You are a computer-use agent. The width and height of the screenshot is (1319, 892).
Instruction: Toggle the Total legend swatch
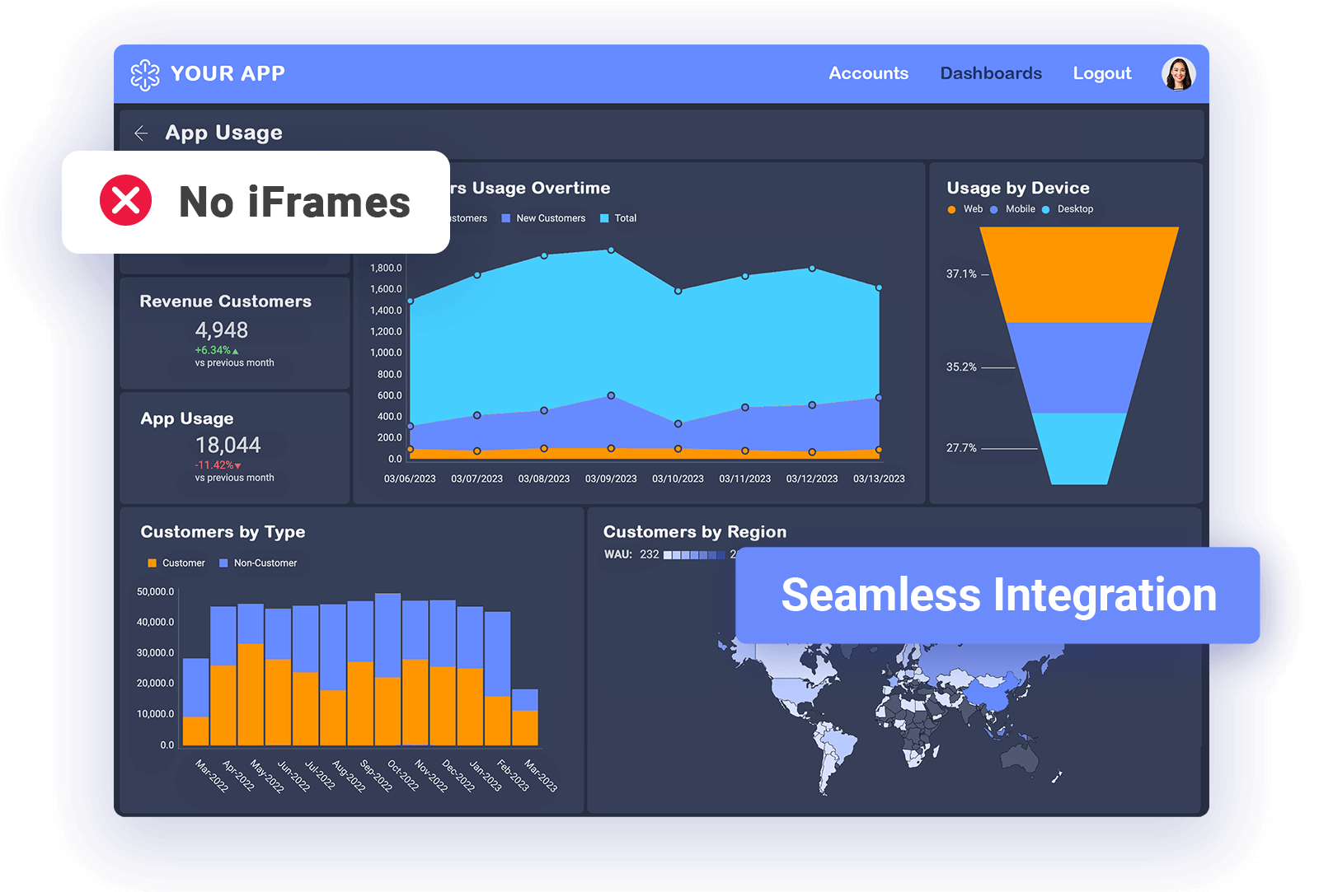click(604, 218)
